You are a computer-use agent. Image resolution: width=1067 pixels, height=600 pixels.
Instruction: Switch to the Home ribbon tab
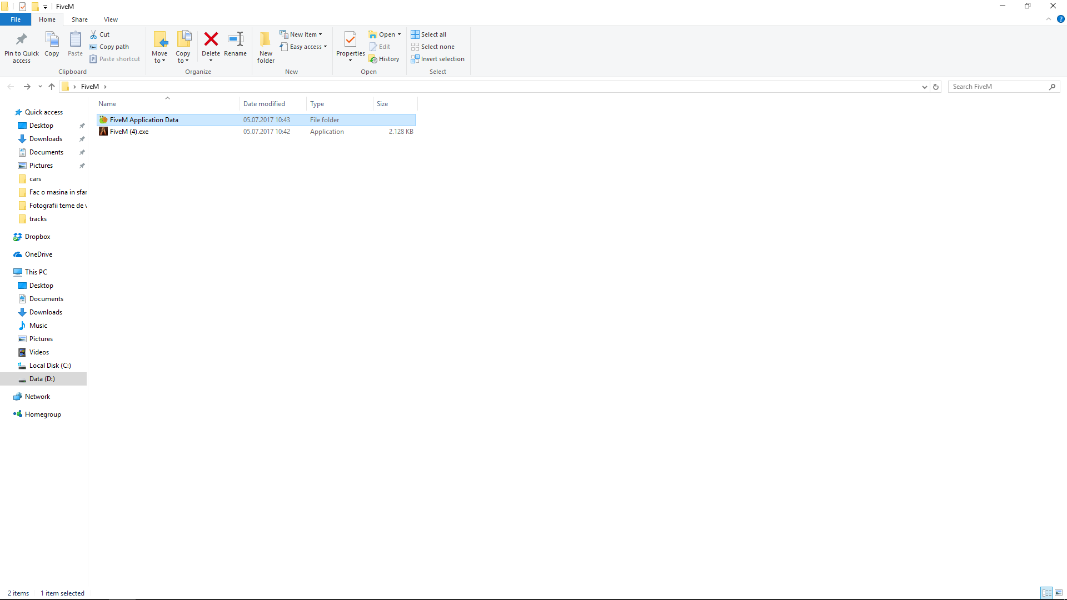point(47,19)
